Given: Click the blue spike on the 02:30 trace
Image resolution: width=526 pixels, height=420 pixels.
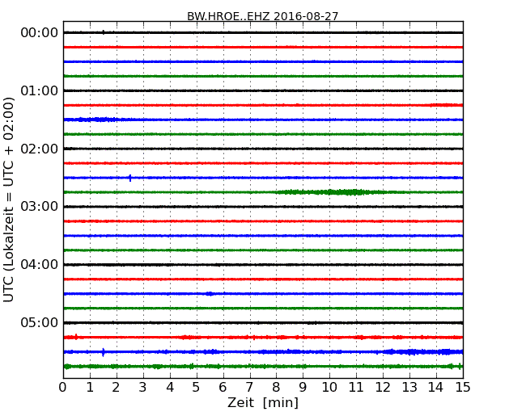Looking at the screenshot, I should 130,178.
